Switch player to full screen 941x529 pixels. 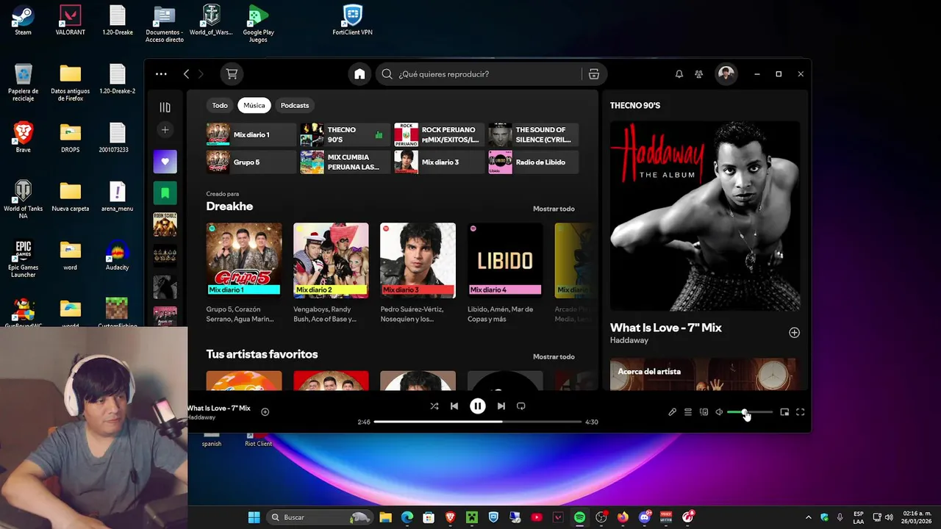[801, 412]
